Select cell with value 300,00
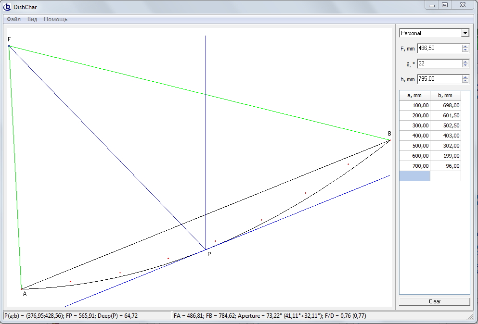 [x=414, y=125]
